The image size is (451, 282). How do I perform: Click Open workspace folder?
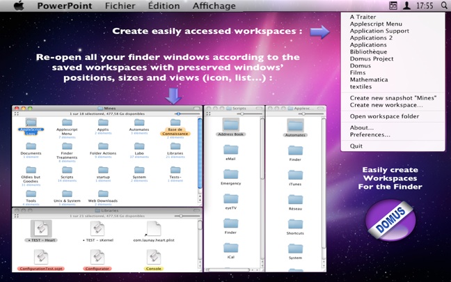tap(384, 116)
